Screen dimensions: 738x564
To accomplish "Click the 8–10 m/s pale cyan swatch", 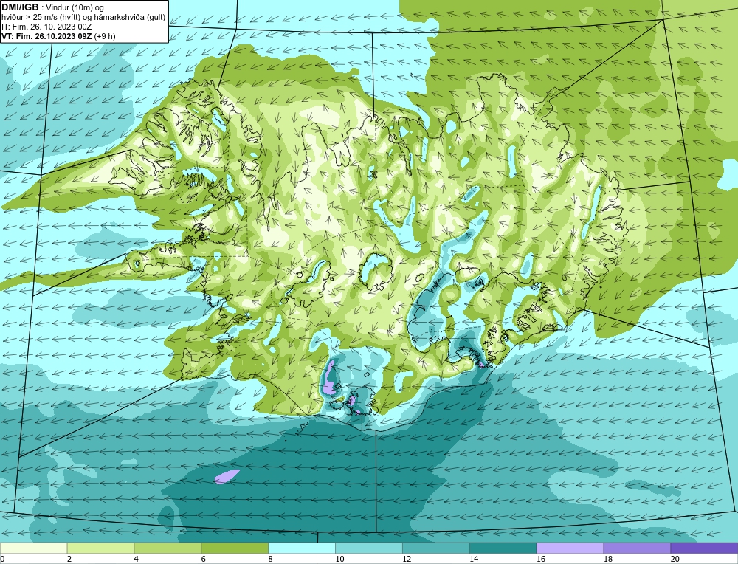I will pyautogui.click(x=302, y=548).
